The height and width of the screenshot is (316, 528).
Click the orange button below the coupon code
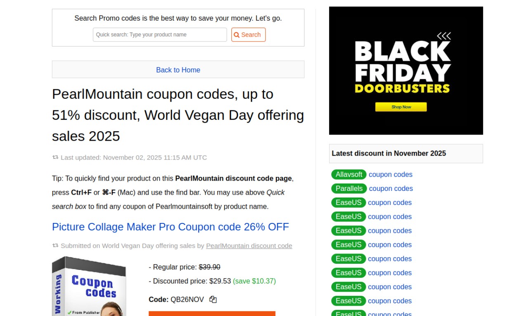tap(212, 314)
